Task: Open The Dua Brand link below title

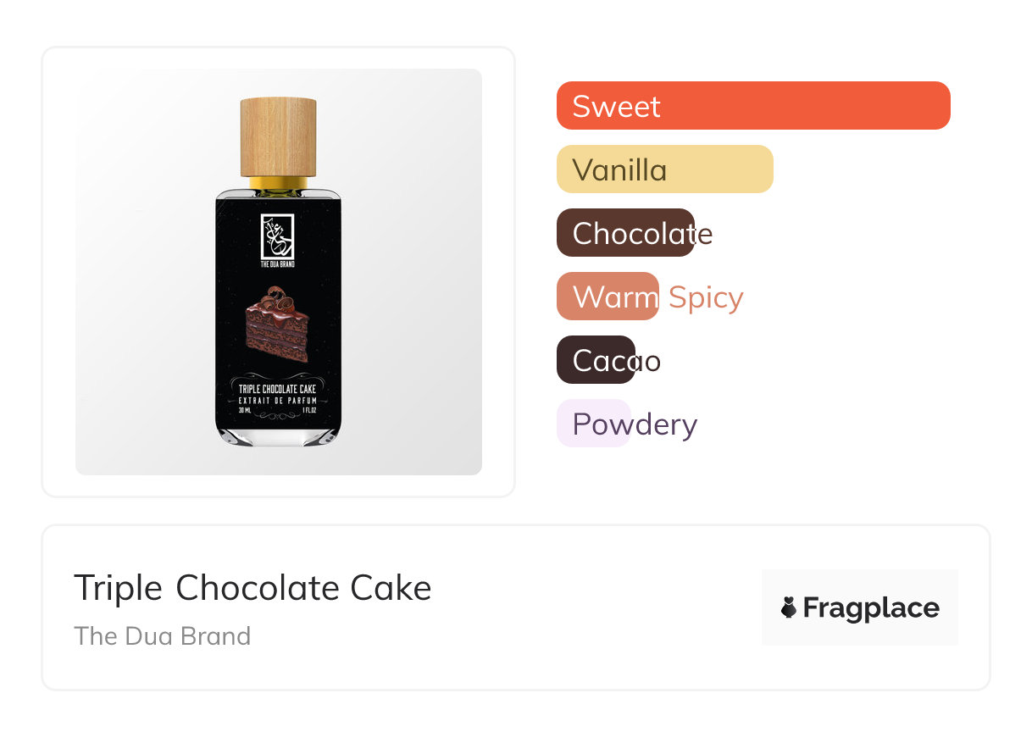Action: pyautogui.click(x=162, y=635)
